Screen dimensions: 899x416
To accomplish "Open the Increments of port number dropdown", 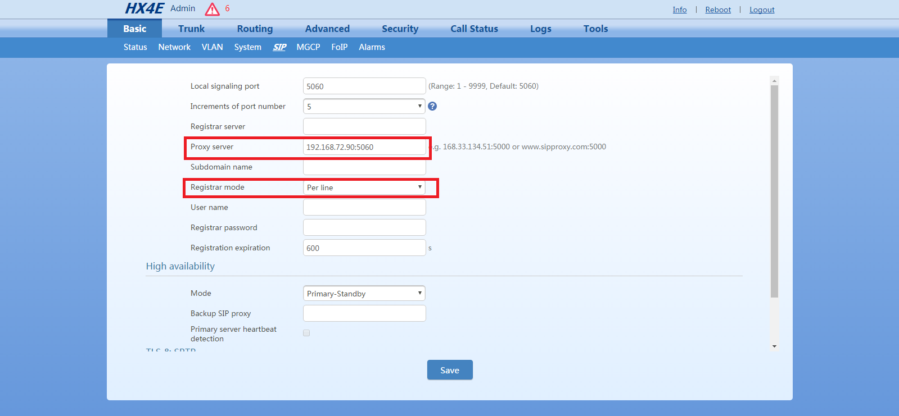I will (x=364, y=106).
